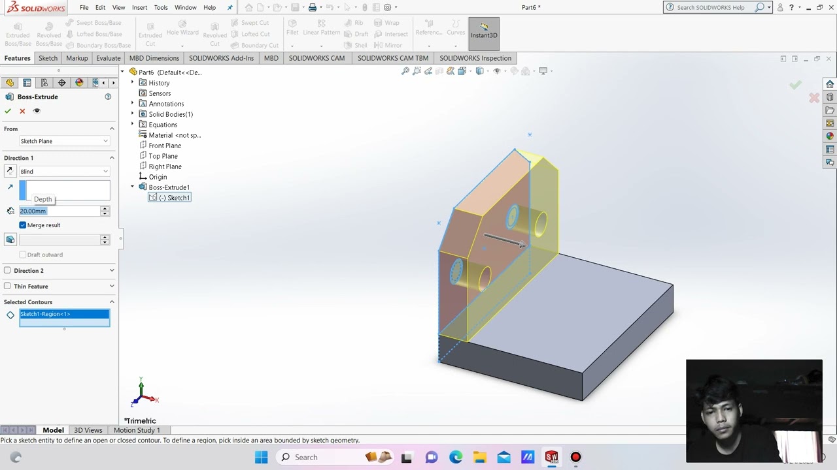Image resolution: width=837 pixels, height=470 pixels.
Task: Open Boss-Extrude help question mark
Action: click(x=108, y=97)
